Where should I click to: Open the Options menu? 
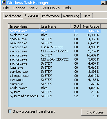[19, 8]
